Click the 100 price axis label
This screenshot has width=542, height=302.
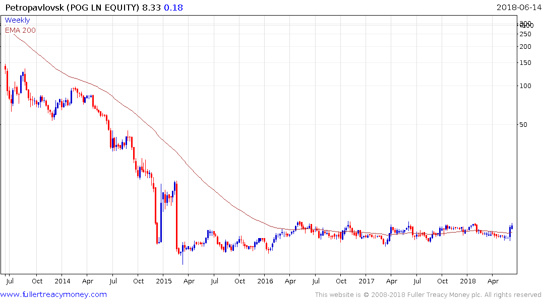[x=525, y=86]
